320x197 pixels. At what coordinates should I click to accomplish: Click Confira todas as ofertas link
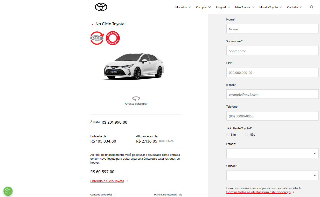pyautogui.click(x=258, y=192)
